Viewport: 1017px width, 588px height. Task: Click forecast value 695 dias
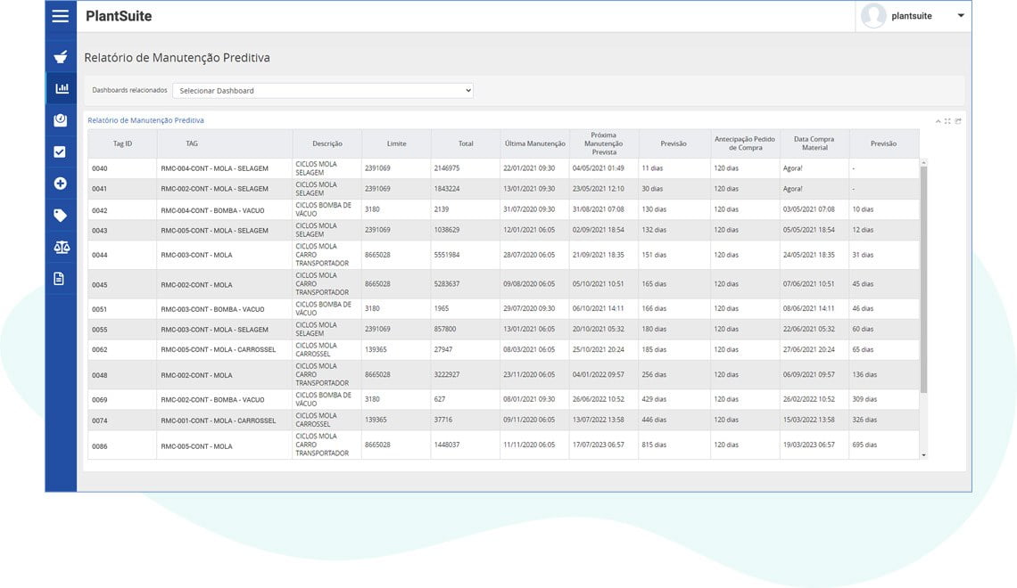pyautogui.click(x=864, y=445)
